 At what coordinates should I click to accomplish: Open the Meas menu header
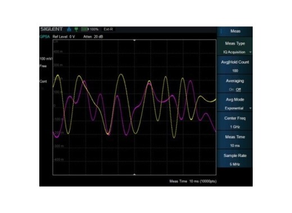pos(235,31)
